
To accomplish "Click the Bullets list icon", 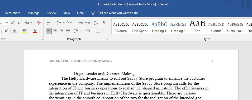I will [49, 23].
